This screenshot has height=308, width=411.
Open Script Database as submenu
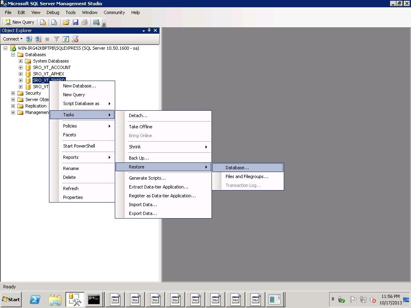[82, 104]
